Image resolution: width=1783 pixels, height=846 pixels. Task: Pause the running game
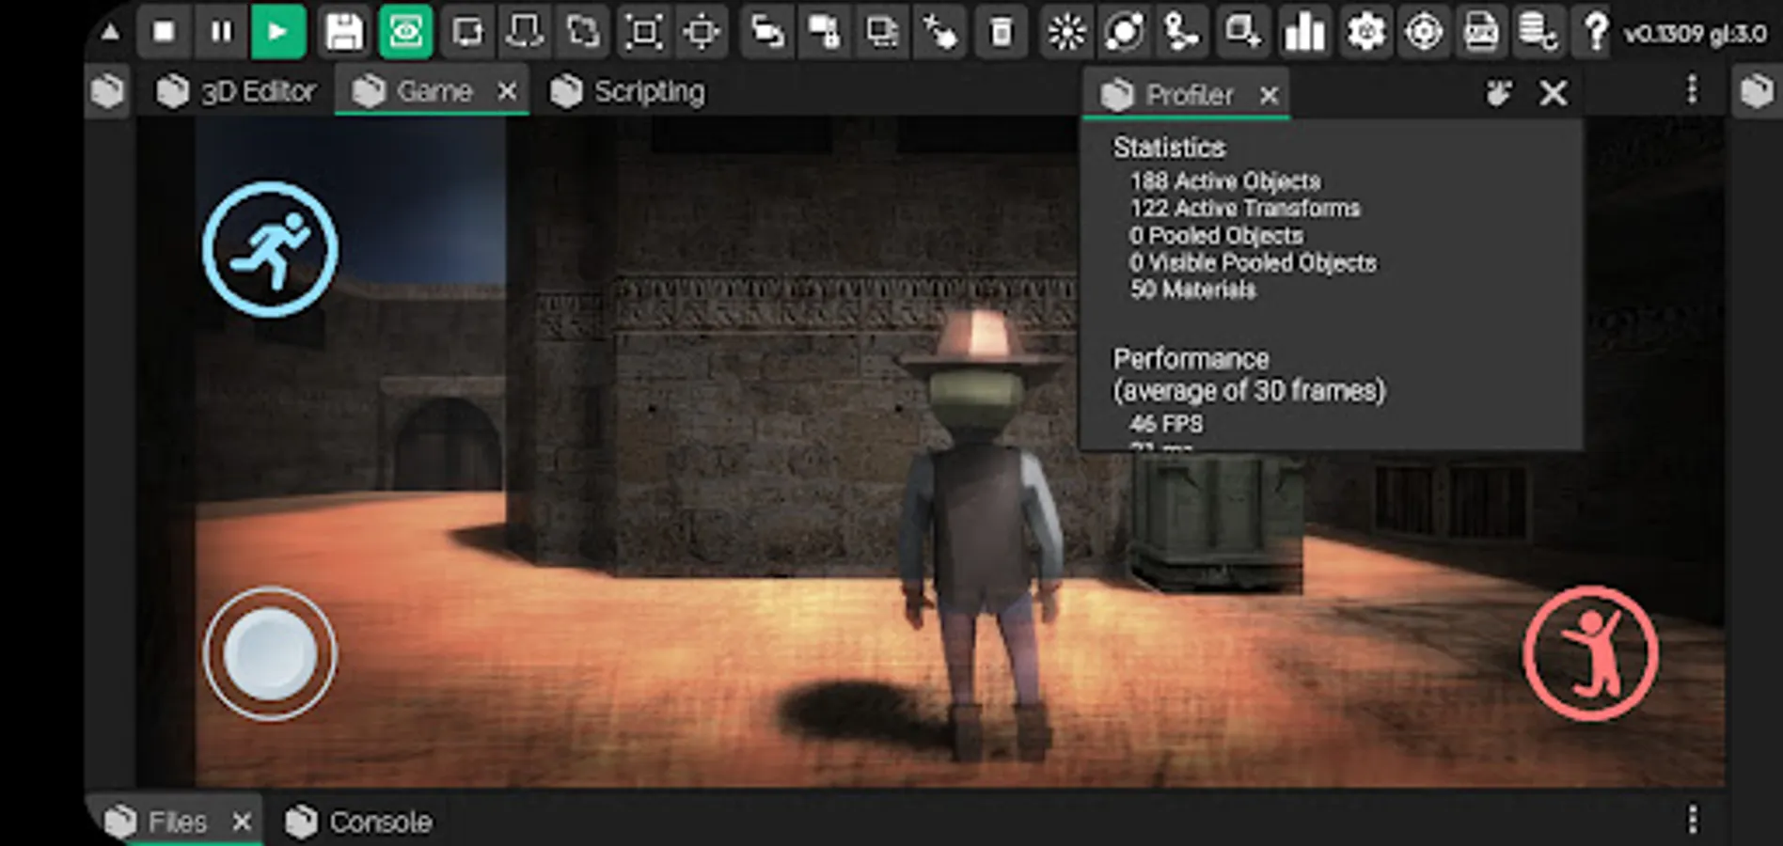pyautogui.click(x=221, y=32)
